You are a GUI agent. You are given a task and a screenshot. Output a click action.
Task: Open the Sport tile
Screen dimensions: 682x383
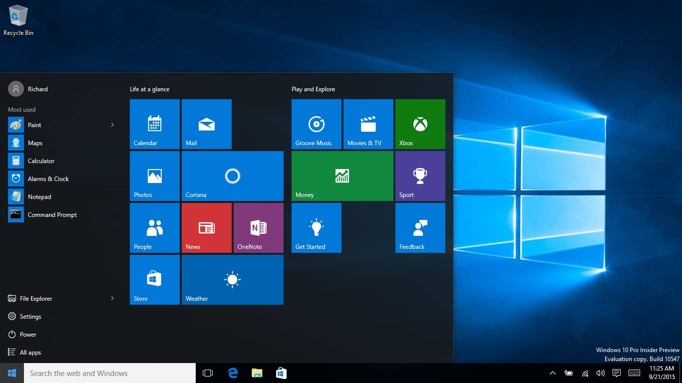click(x=420, y=176)
